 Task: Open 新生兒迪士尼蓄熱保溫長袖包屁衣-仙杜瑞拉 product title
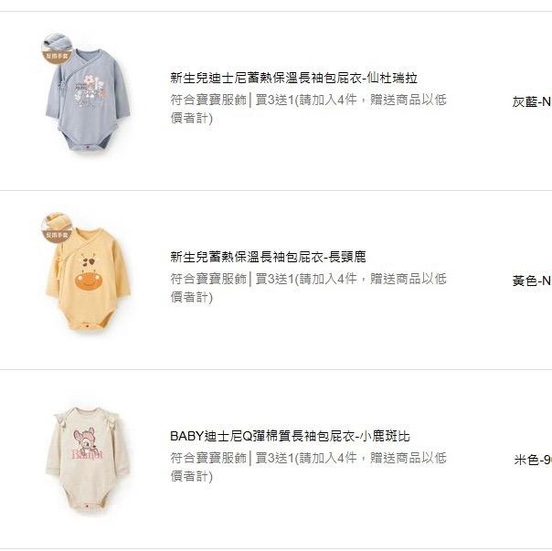click(293, 78)
